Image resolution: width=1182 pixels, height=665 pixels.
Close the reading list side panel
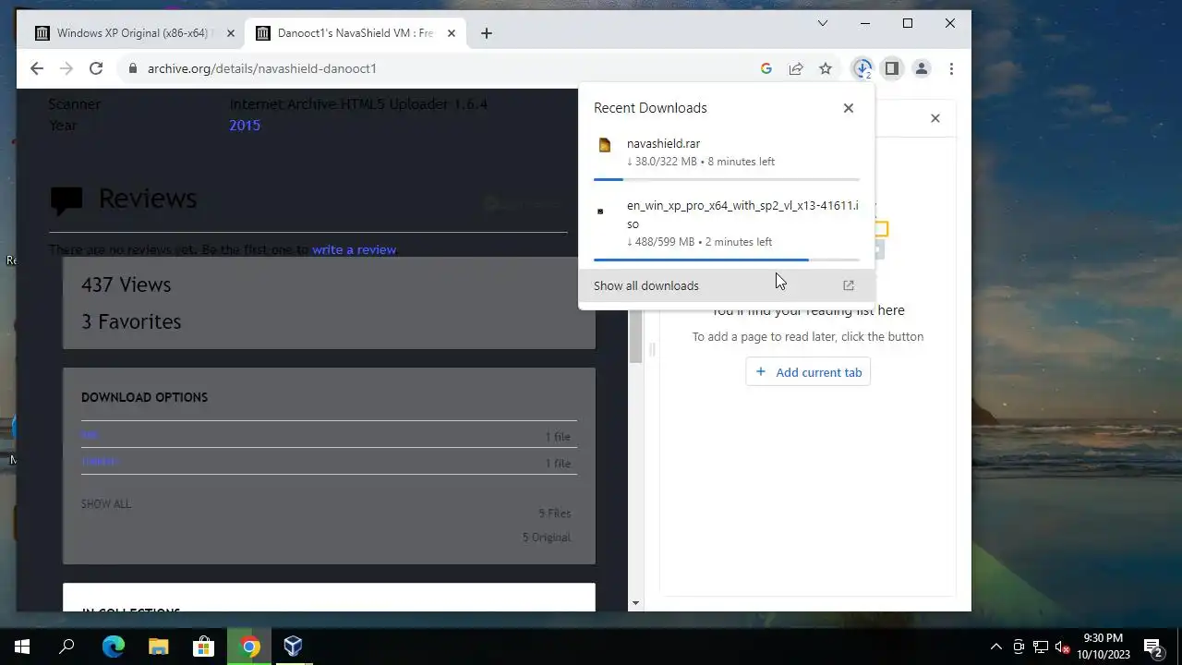coord(935,118)
